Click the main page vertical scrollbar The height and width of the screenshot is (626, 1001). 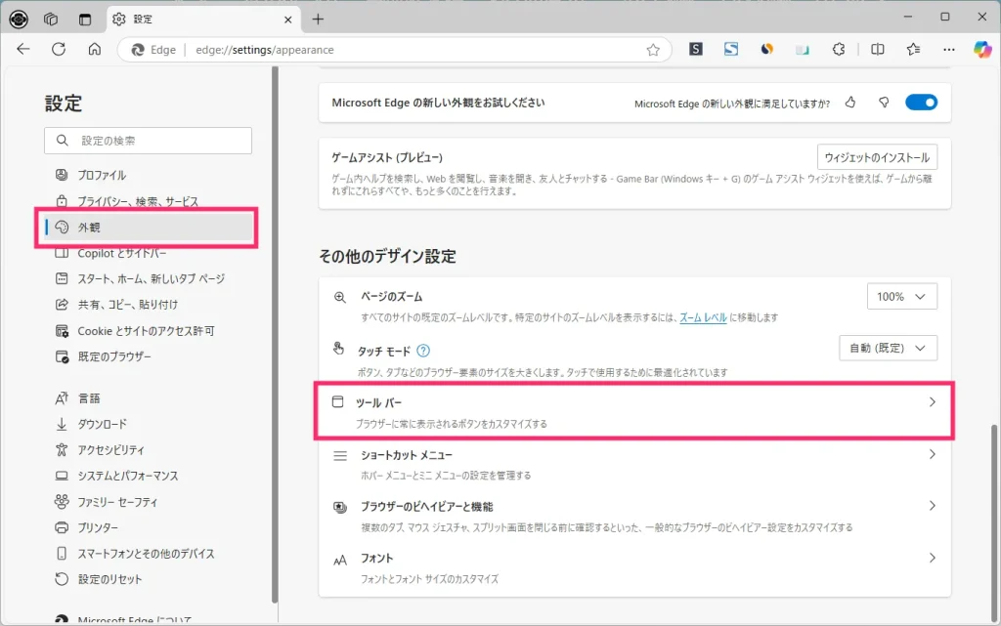(993, 522)
